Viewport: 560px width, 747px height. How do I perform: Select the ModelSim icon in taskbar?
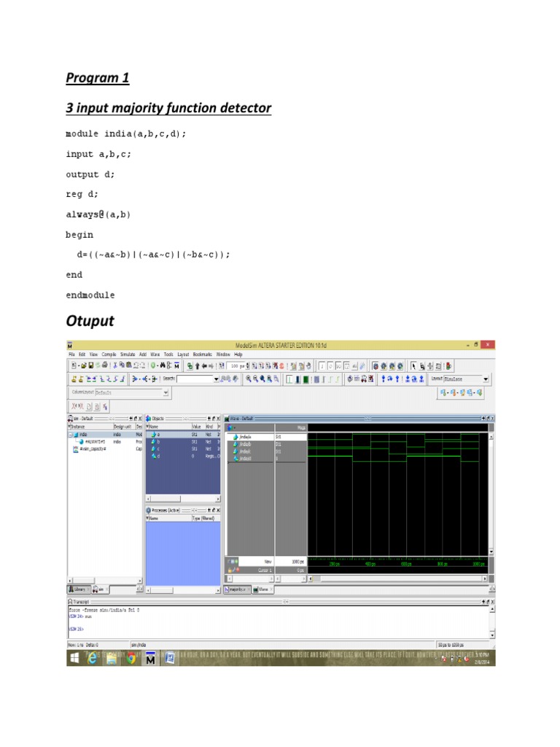pyautogui.click(x=150, y=659)
